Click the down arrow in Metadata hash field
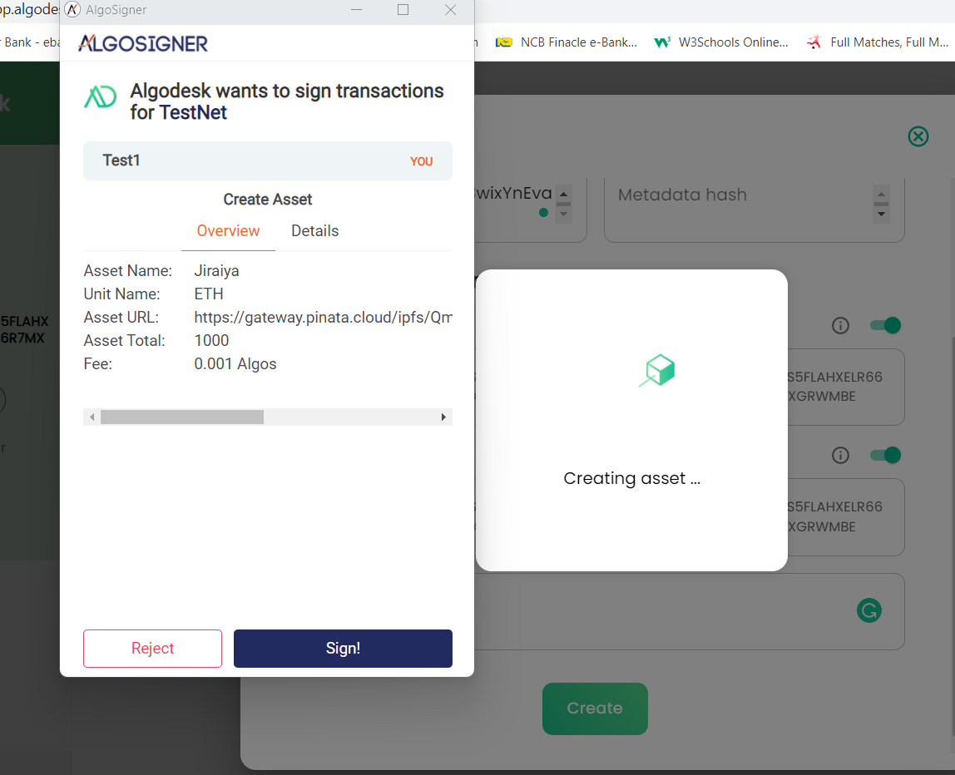955x775 pixels. click(881, 215)
